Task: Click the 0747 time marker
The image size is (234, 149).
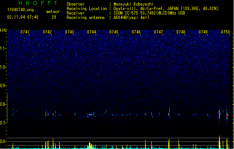Action: (x=158, y=32)
